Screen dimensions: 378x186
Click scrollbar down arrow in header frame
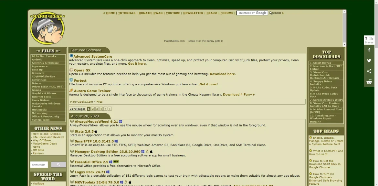click(344, 45)
